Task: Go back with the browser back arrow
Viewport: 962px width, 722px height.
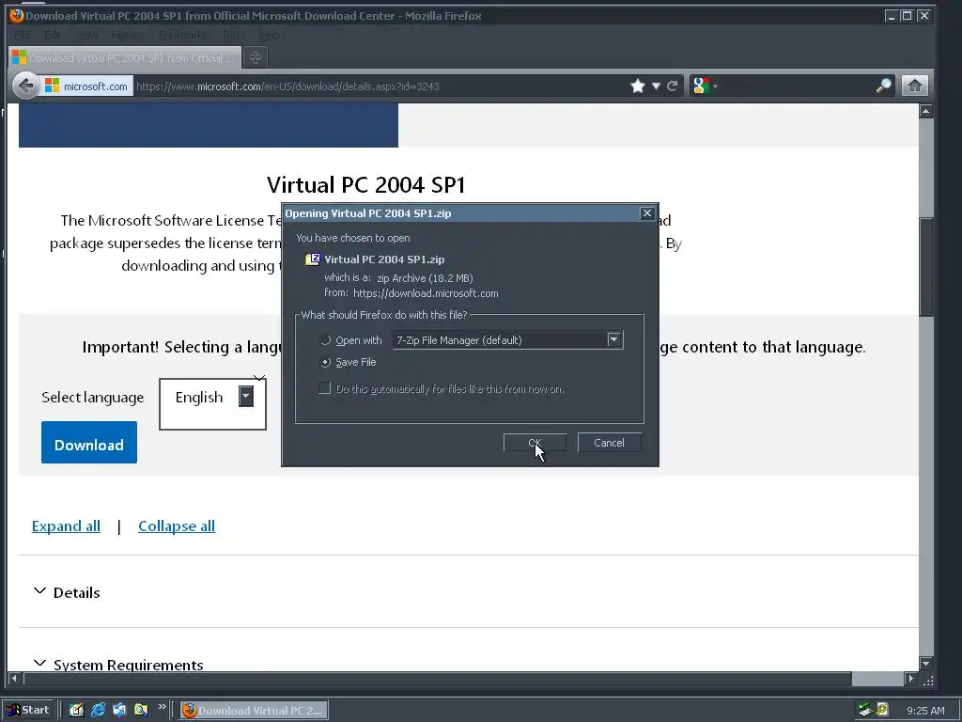Action: 25,86
